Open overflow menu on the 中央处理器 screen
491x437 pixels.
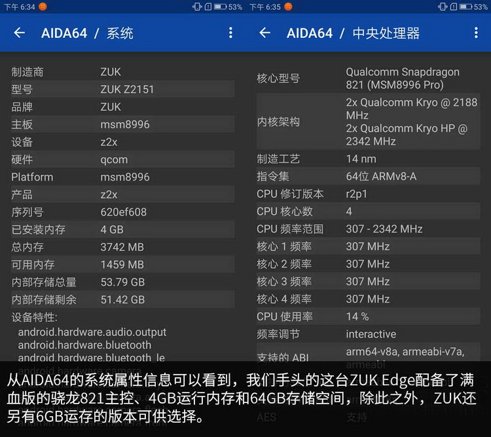(476, 33)
